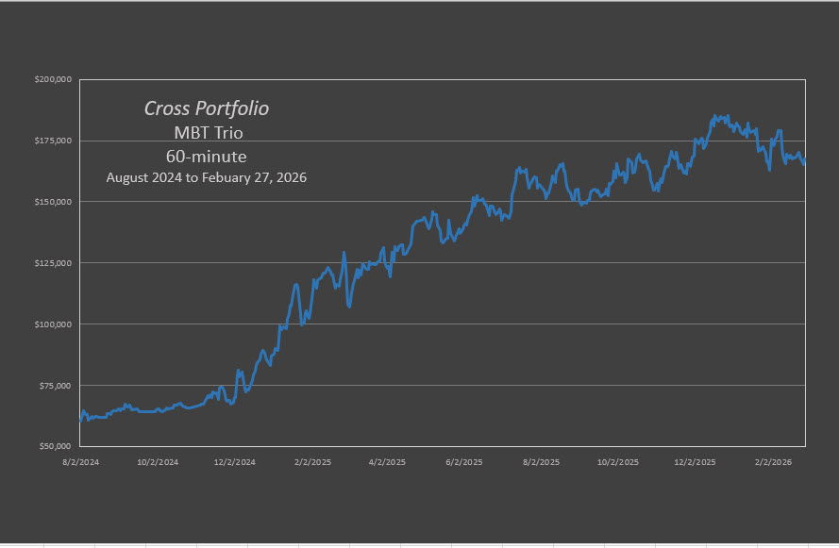Click the 8/2/2025 x-axis date label
The width and height of the screenshot is (839, 548).
[x=541, y=463]
